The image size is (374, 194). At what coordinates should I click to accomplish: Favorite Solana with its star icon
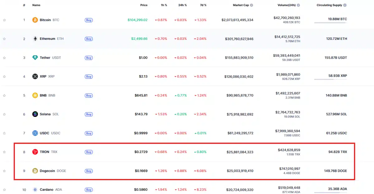tap(4, 114)
